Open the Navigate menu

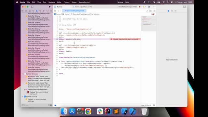click(52, 2)
